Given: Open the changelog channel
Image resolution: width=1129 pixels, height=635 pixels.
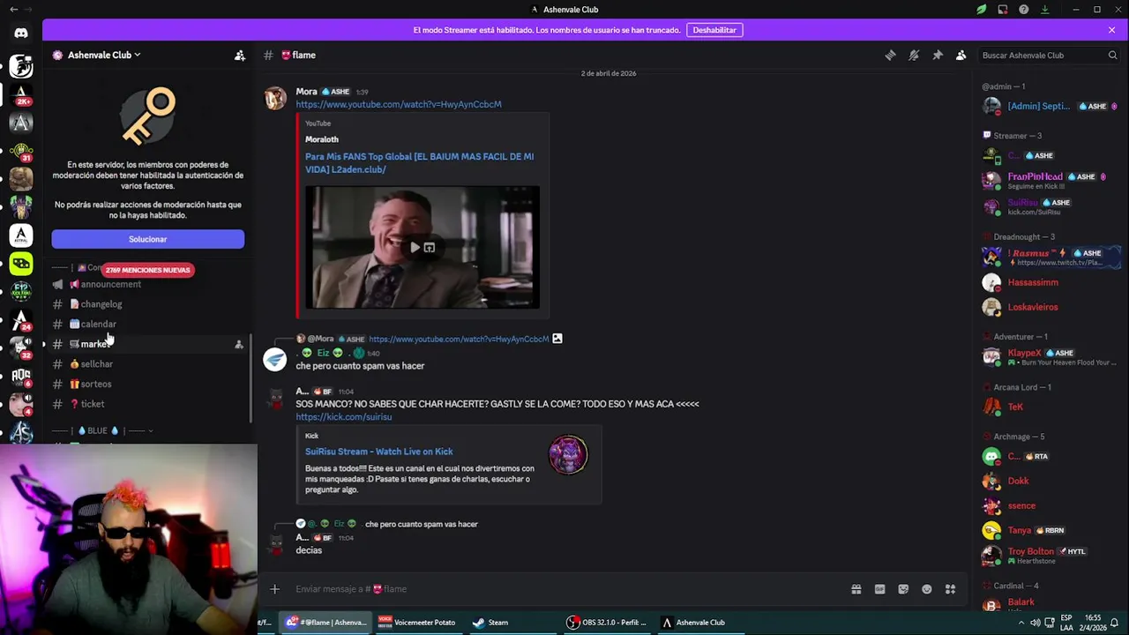Looking at the screenshot, I should pos(147,304).
